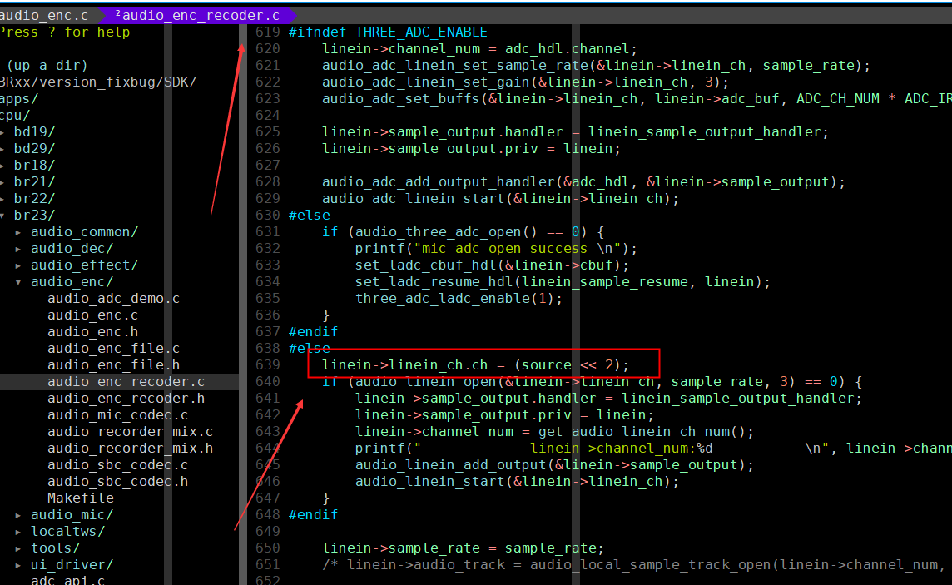Select the bd19/ directory
The height and width of the screenshot is (585, 952).
click(35, 132)
